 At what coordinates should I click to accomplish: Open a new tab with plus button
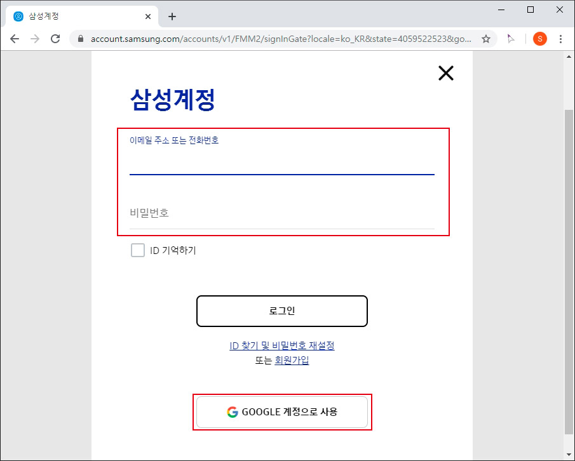[172, 17]
